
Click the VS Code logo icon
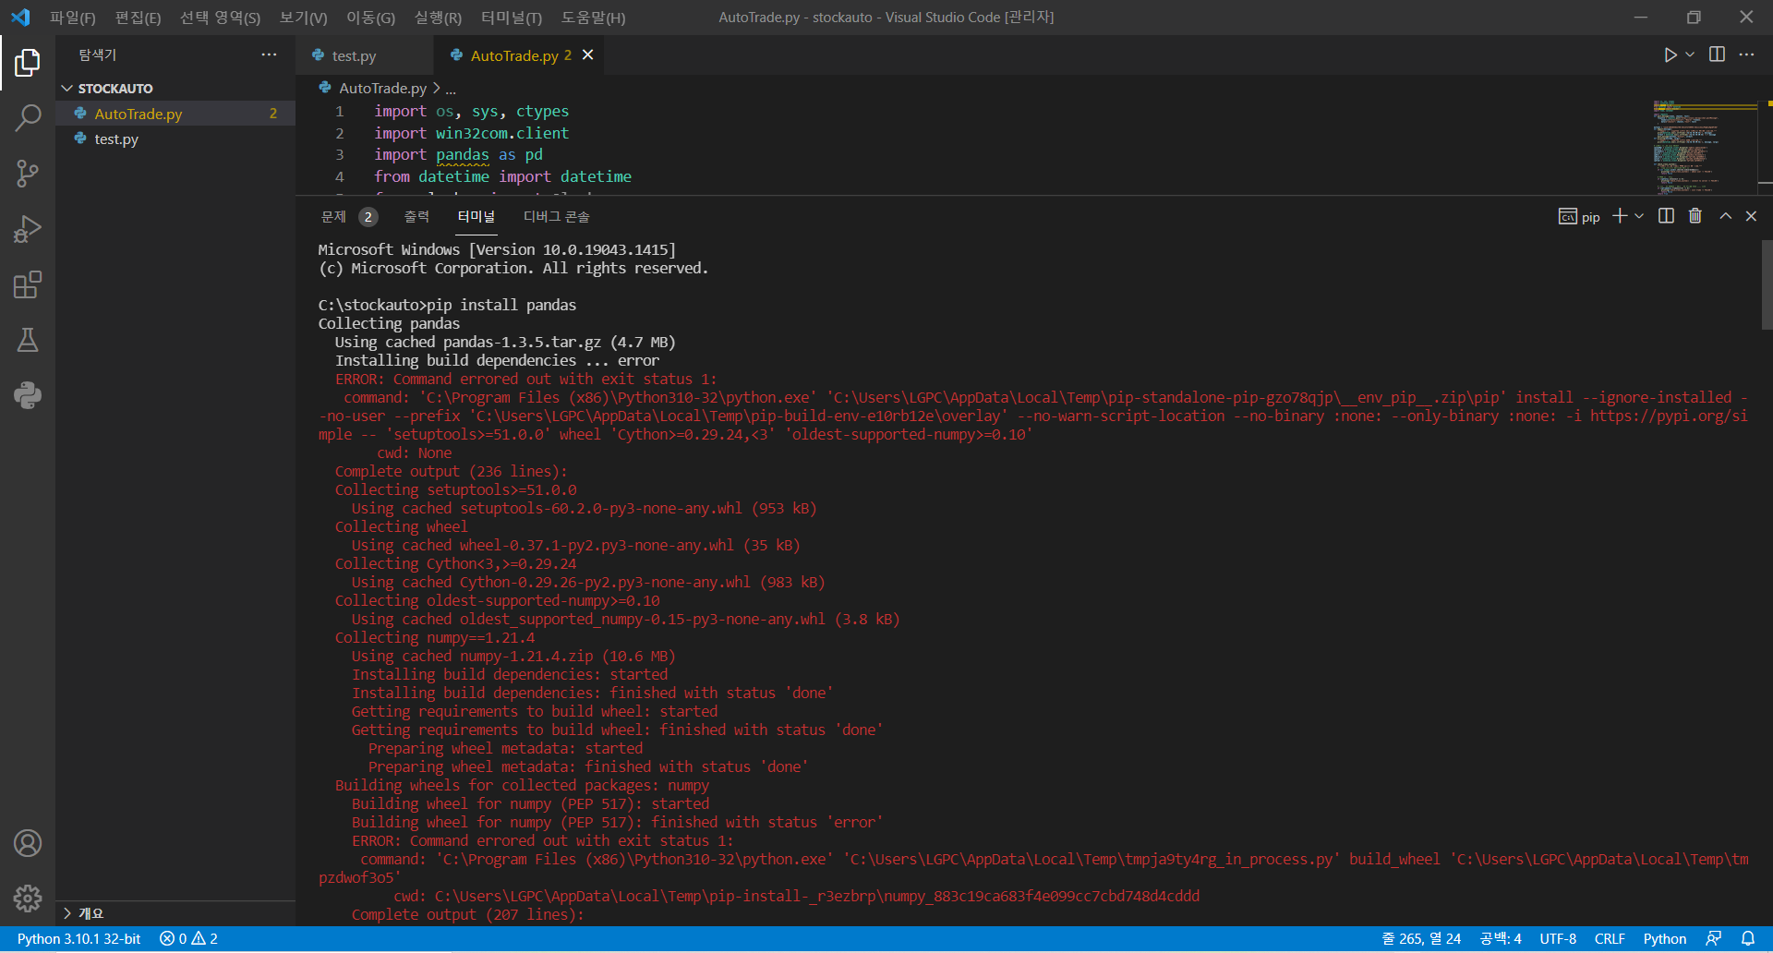20,17
